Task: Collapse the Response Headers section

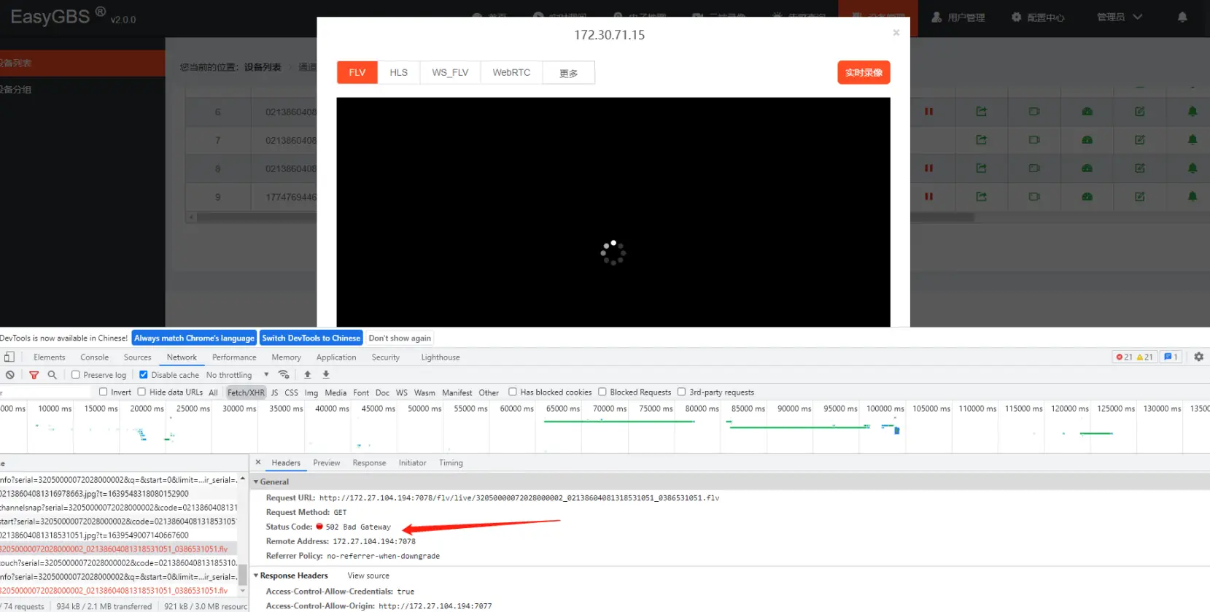Action: (x=256, y=576)
